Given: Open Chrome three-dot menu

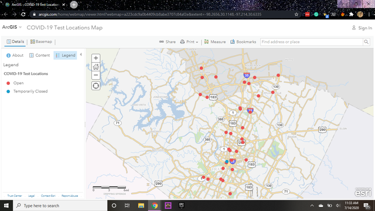Looking at the screenshot, I should click(369, 14).
